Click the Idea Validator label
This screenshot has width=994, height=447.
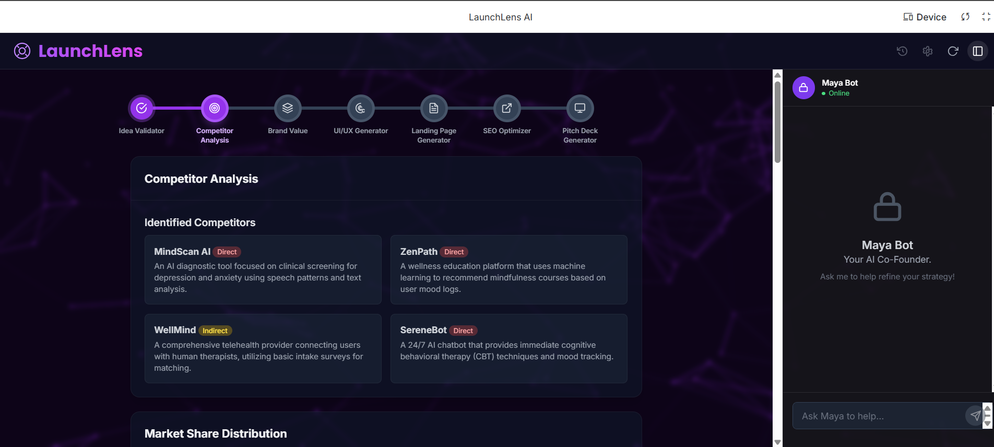(x=141, y=131)
